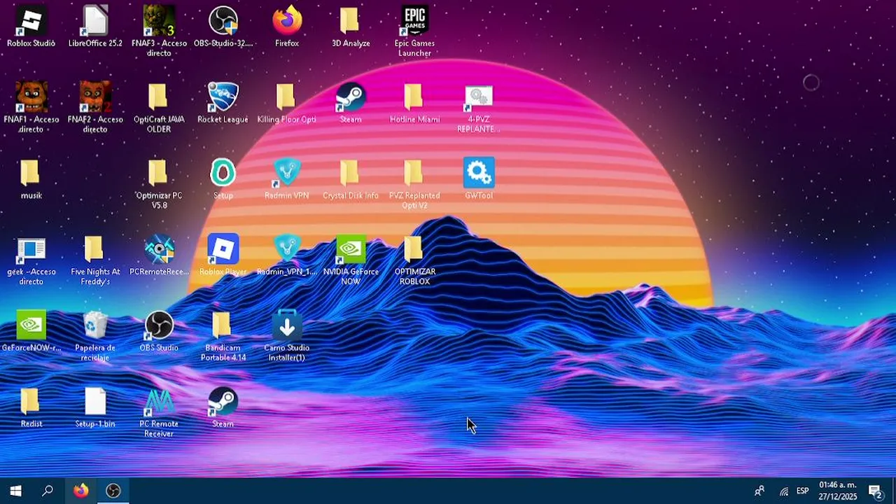Select the OPTIMIZAR ROBLOX folder

coord(414,251)
